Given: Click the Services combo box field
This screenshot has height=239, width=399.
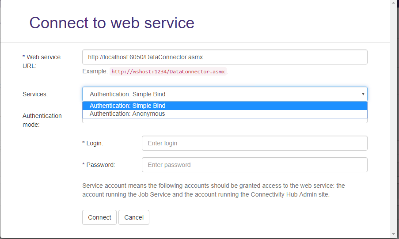Looking at the screenshot, I should 220,94.
